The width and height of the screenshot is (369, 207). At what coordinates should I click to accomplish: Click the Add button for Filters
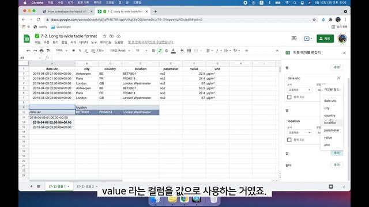click(337, 165)
